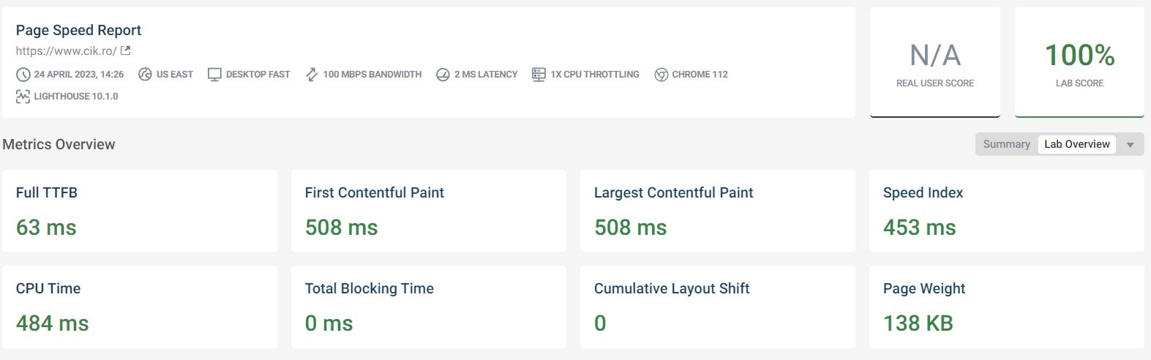Open the Speed Index metric card
This screenshot has width=1151, height=360.
(1007, 211)
